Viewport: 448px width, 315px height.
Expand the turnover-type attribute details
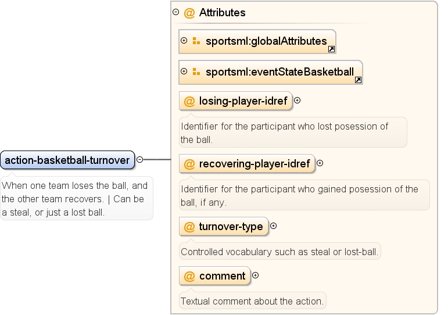pos(274,226)
